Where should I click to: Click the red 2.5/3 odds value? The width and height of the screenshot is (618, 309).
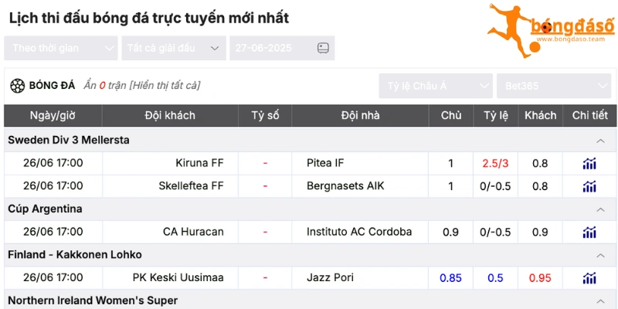495,163
